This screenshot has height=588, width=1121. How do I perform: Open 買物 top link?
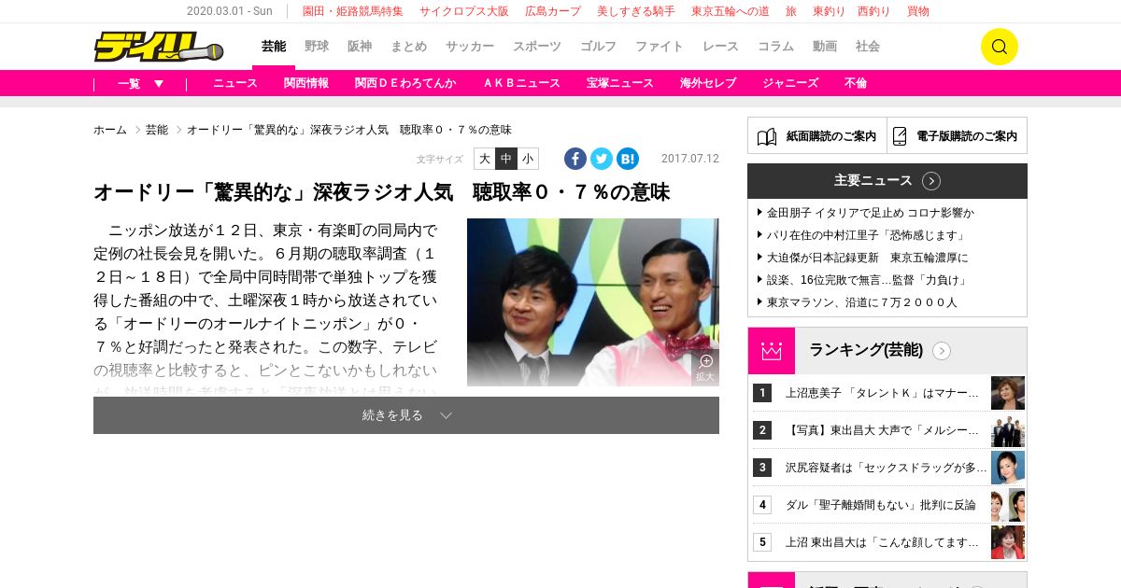tap(918, 11)
